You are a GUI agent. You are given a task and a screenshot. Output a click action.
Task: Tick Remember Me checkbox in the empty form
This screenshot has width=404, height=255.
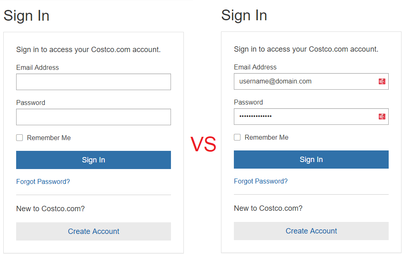tap(19, 138)
